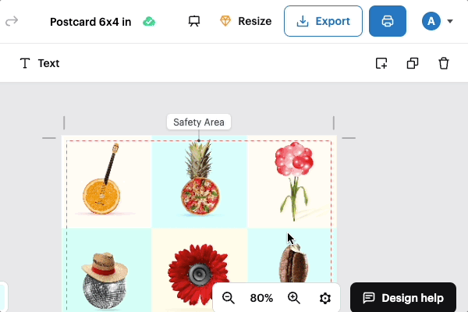Select the pineapple pizza image
The image size is (468, 312).
(x=200, y=178)
